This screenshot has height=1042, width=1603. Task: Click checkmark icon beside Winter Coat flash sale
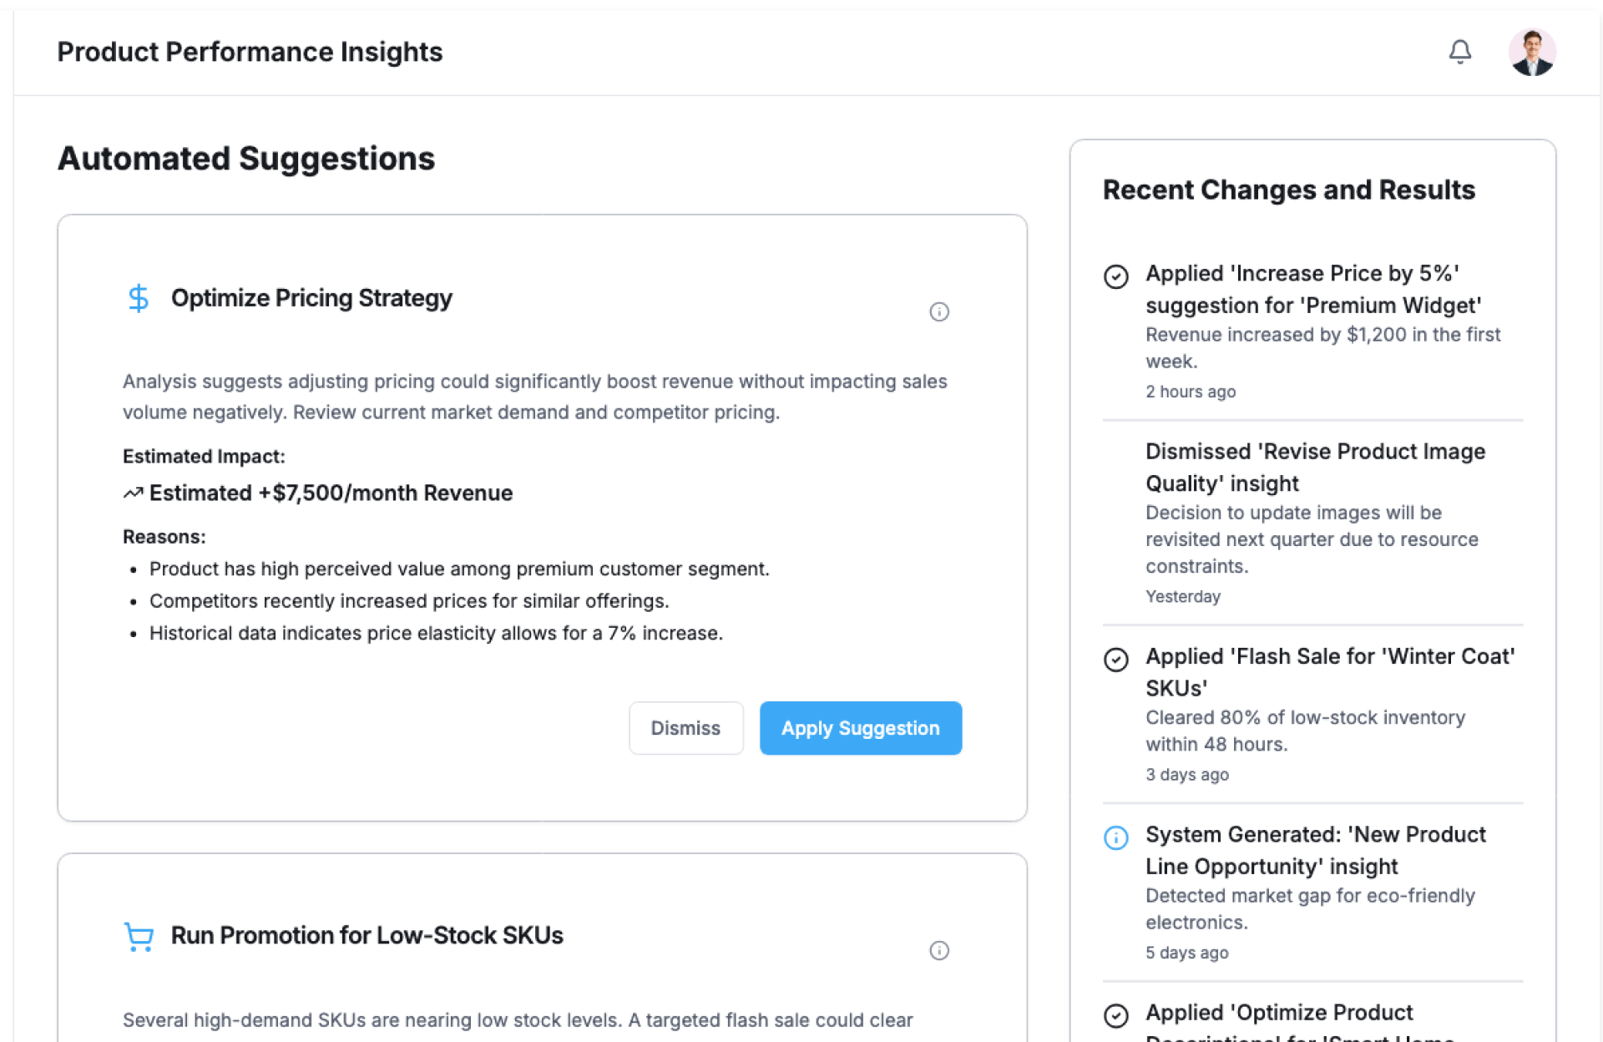[x=1116, y=660]
